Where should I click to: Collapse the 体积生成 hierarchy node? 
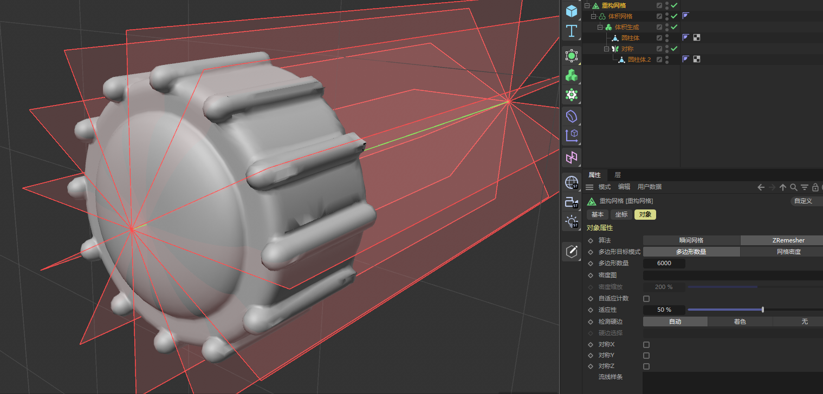coord(600,27)
